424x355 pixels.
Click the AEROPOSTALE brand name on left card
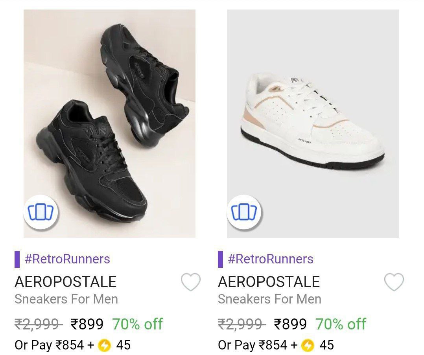pos(65,281)
